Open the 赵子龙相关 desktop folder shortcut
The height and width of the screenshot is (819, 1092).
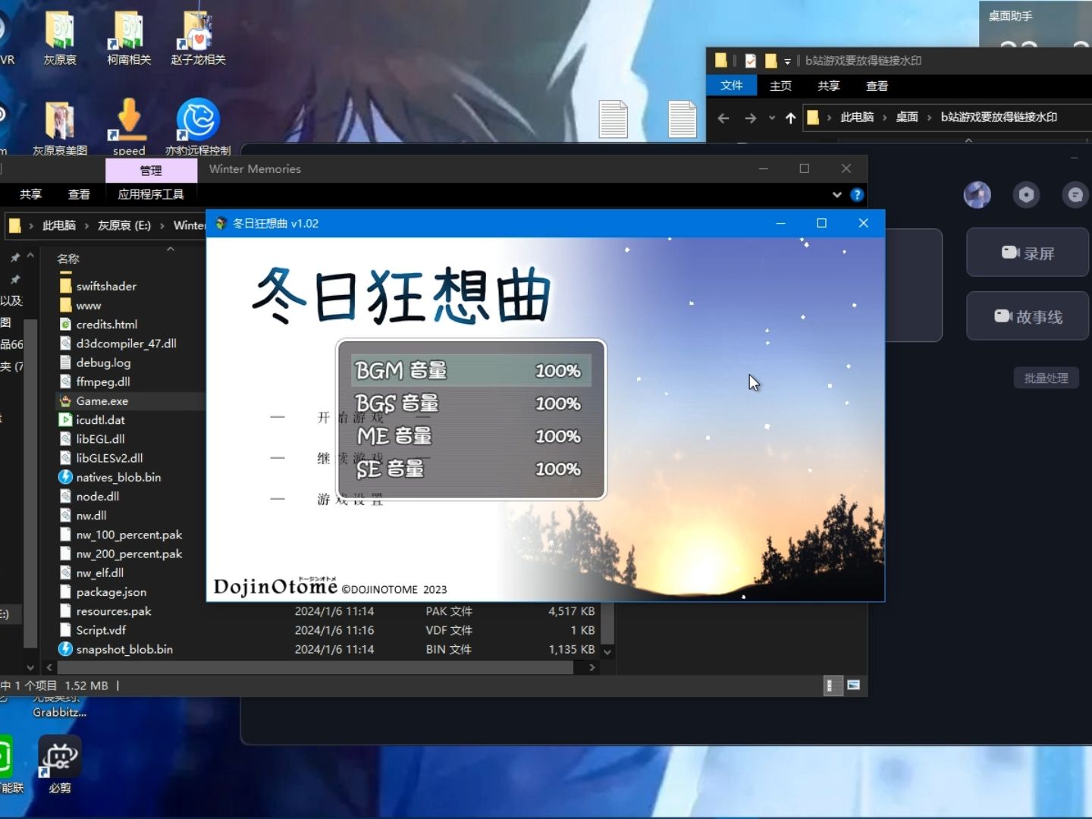[198, 38]
